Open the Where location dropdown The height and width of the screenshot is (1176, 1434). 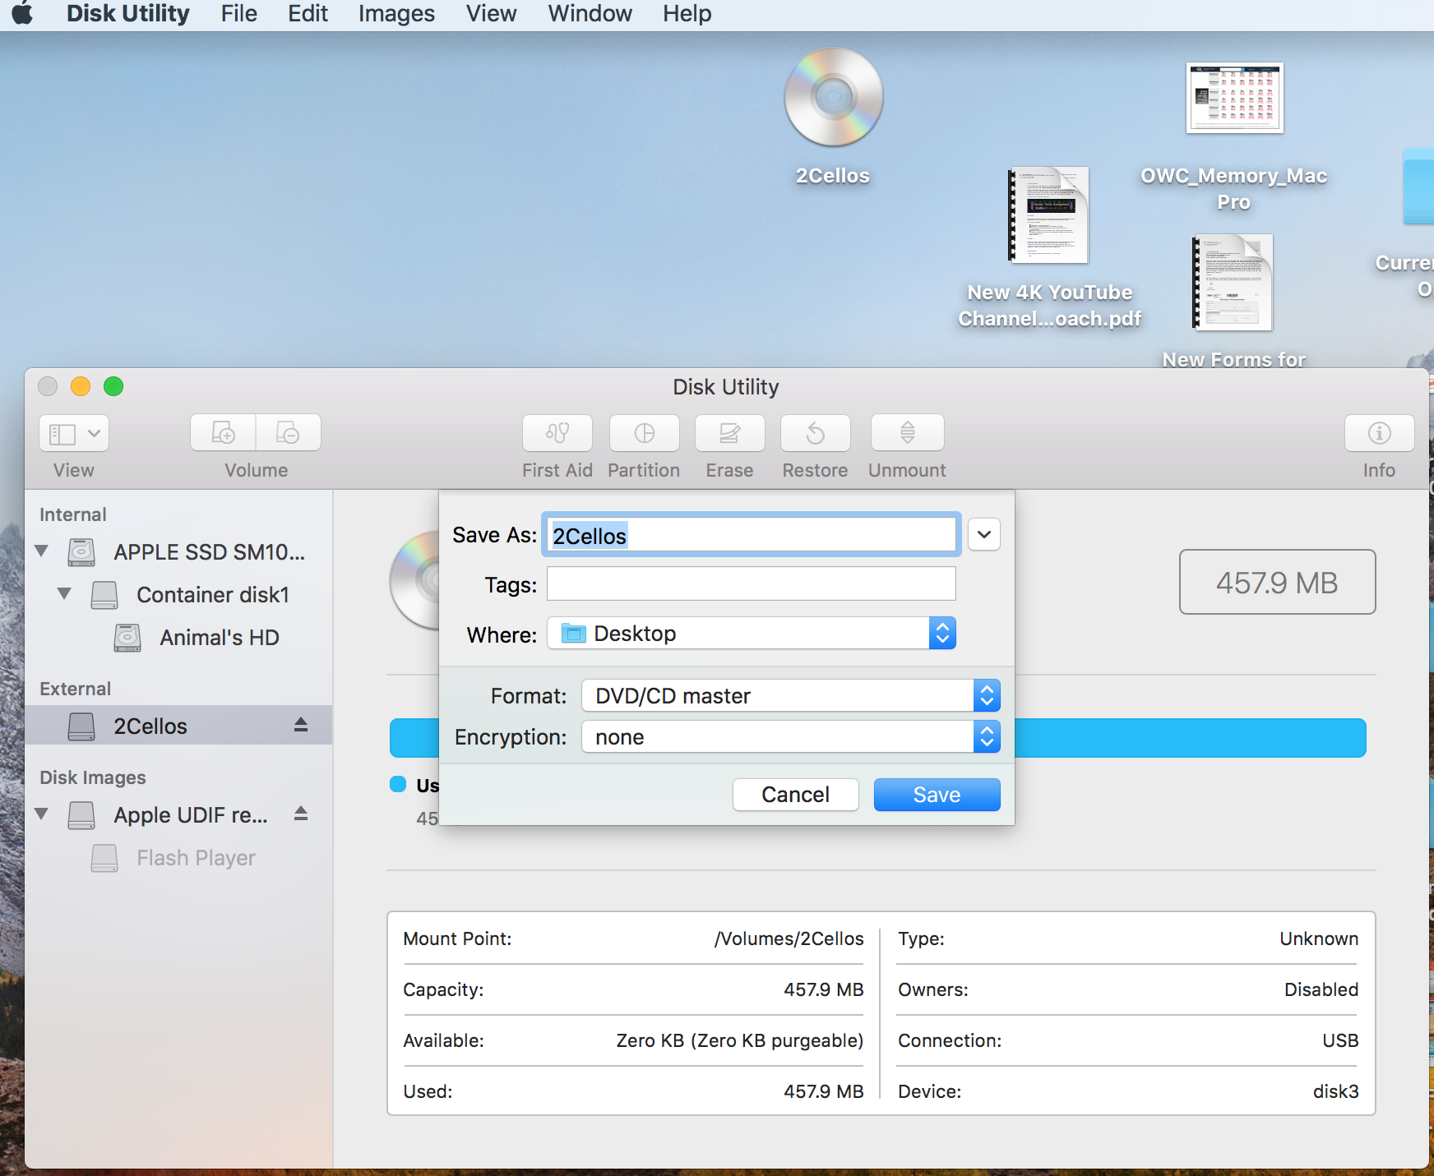(x=752, y=633)
